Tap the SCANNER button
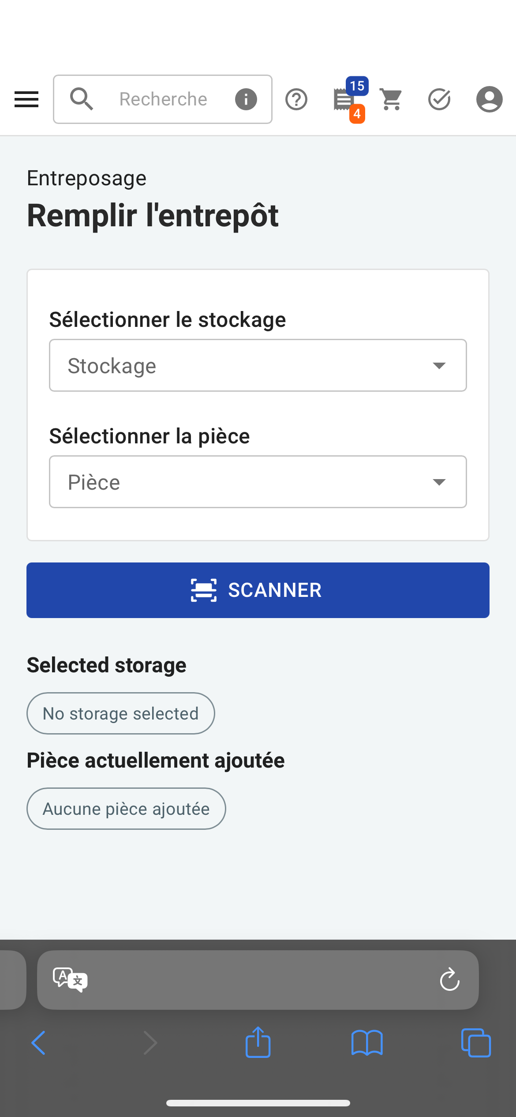 coord(258,590)
